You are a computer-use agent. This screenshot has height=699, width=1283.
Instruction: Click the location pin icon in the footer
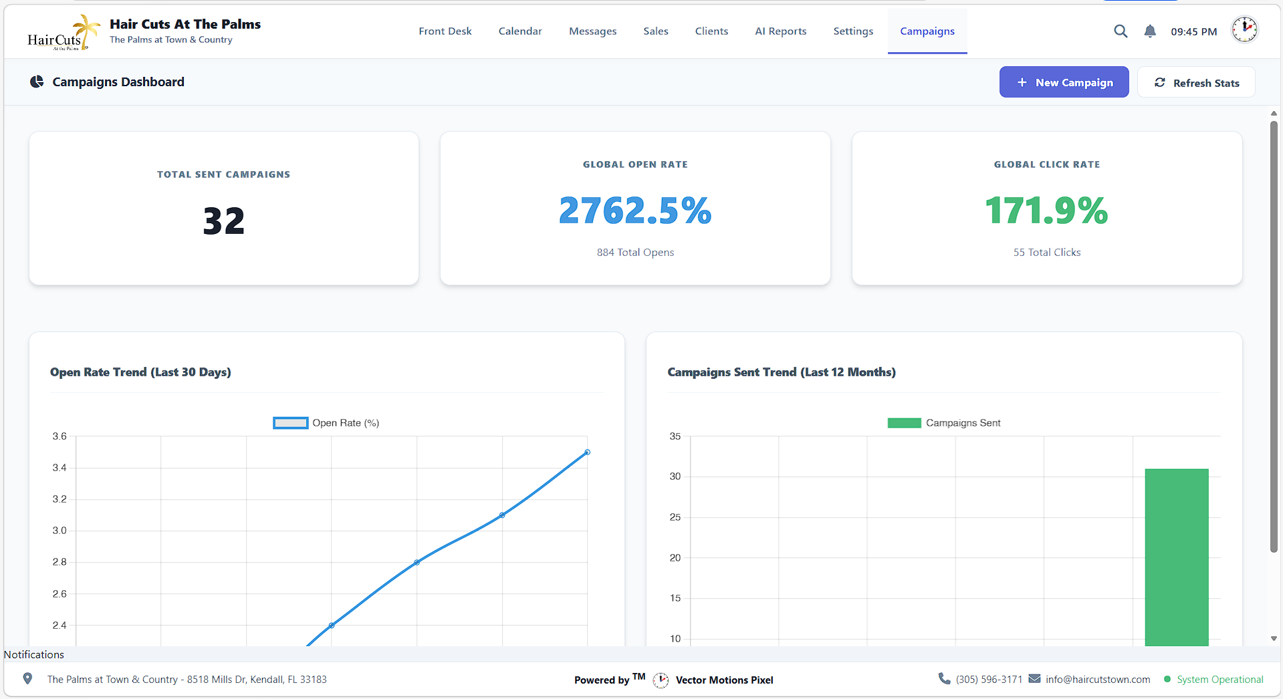tap(27, 679)
